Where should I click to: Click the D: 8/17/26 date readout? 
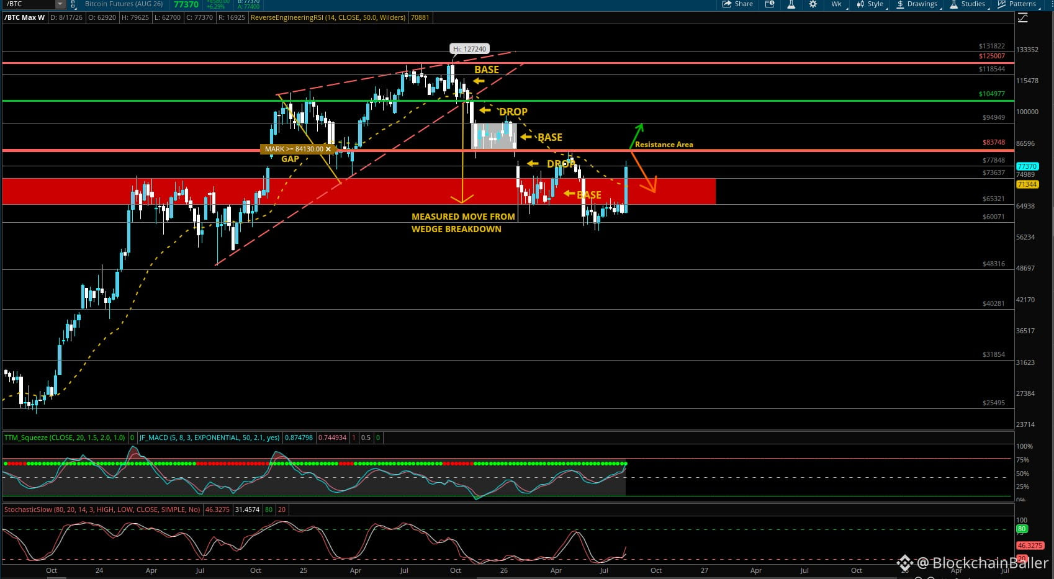(66, 17)
